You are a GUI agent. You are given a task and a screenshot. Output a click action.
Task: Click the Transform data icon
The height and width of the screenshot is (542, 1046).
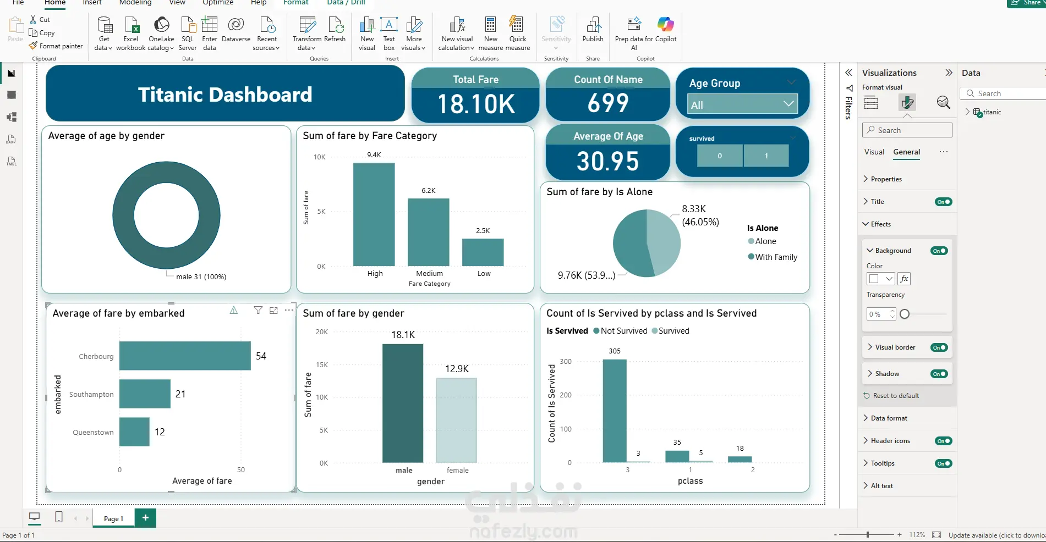click(307, 34)
